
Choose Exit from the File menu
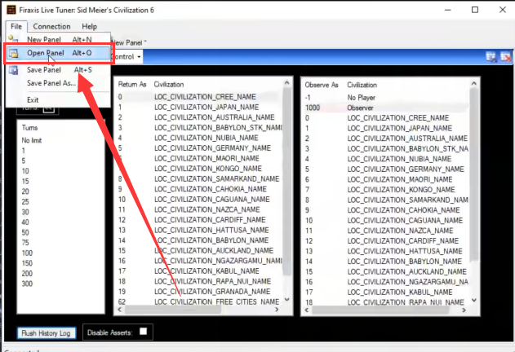(x=58, y=99)
